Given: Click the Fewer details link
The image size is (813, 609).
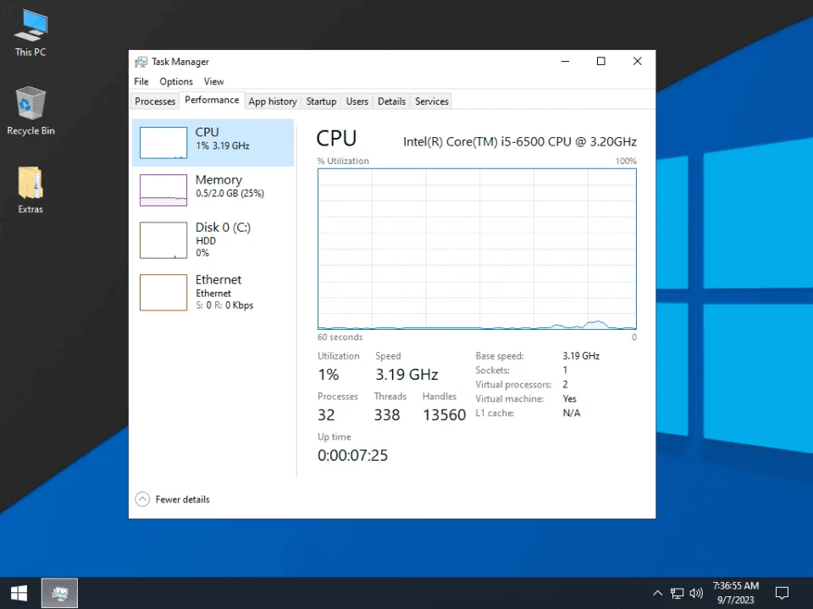Looking at the screenshot, I should (x=183, y=500).
